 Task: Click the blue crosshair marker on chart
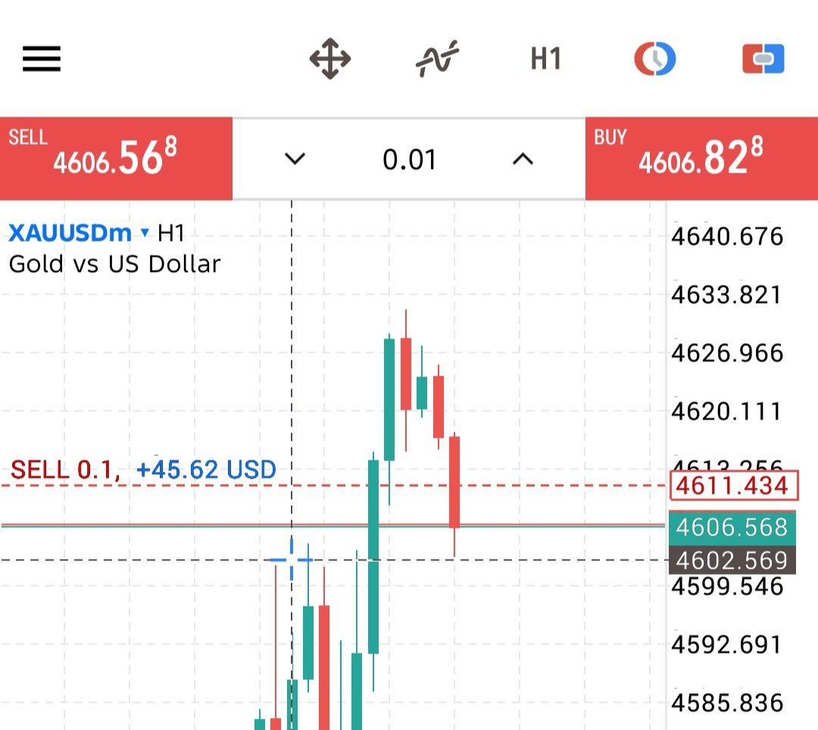(x=292, y=560)
